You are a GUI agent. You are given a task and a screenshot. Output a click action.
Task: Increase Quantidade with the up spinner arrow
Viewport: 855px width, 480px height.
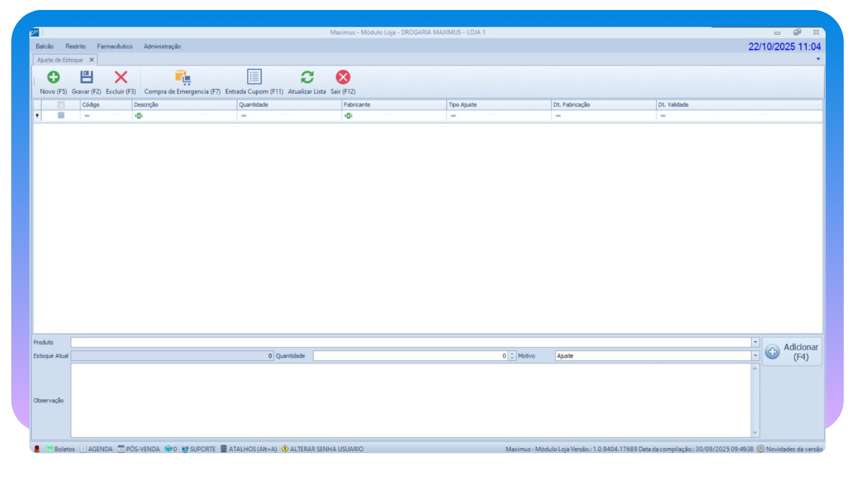(512, 354)
